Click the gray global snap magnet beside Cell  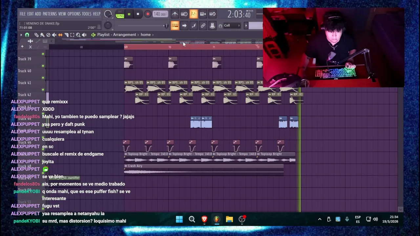pyautogui.click(x=220, y=26)
